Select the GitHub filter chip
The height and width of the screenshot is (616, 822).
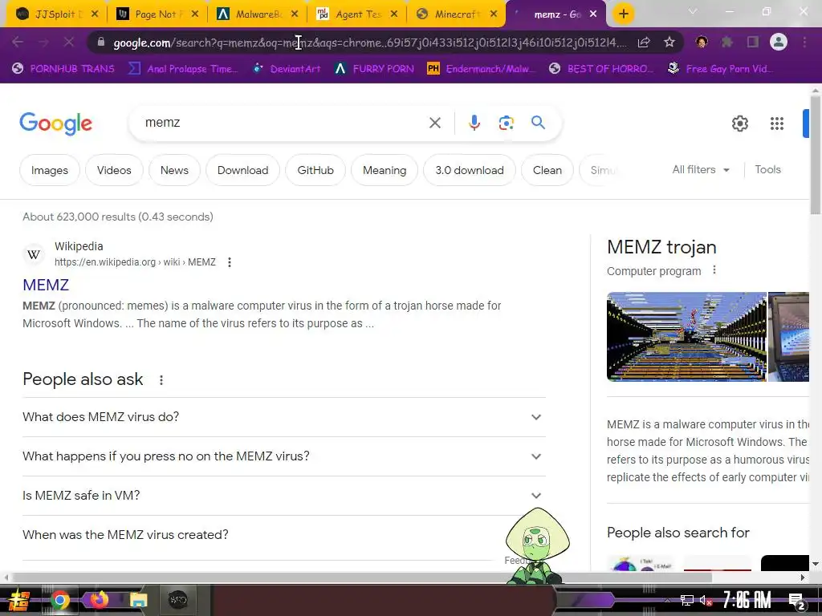(315, 170)
